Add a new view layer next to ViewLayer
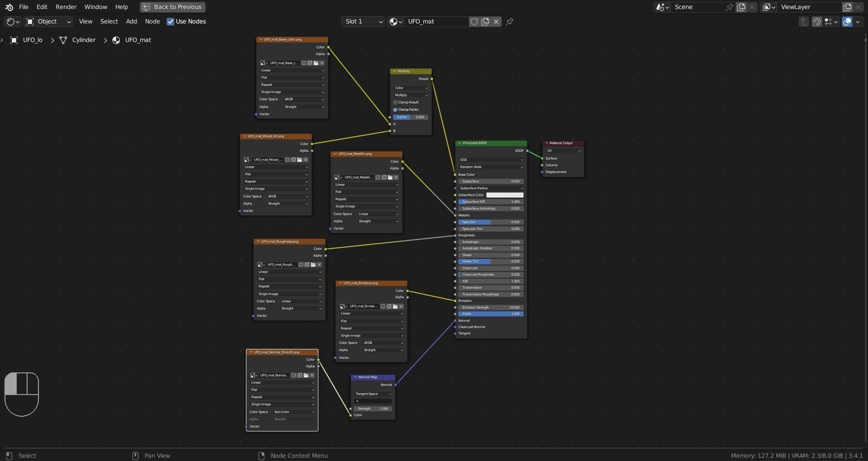The height and width of the screenshot is (461, 868). click(x=848, y=7)
